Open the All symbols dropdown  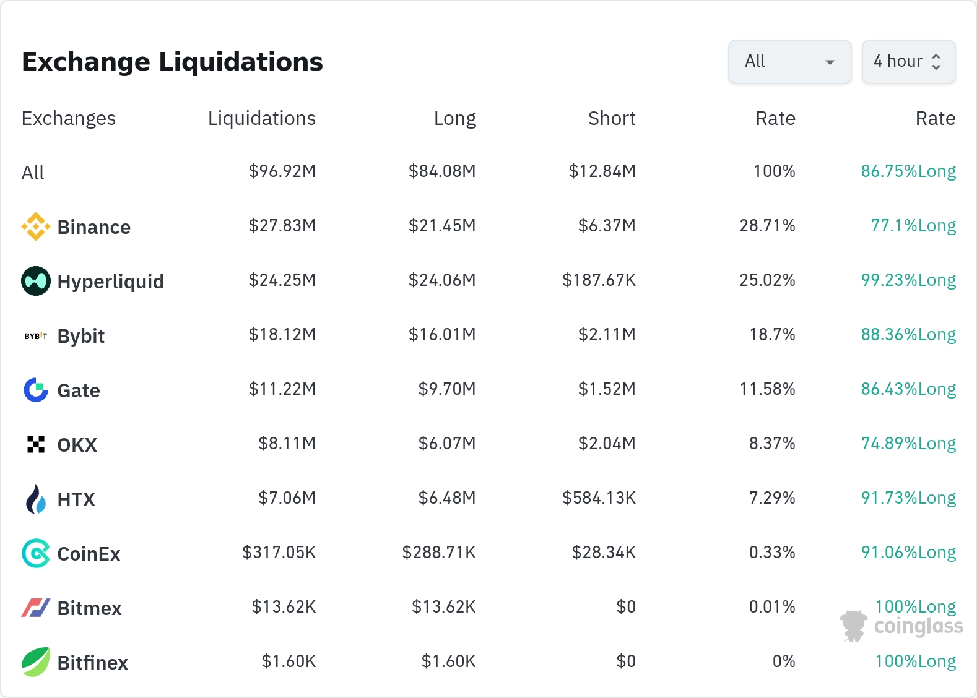[x=789, y=62]
